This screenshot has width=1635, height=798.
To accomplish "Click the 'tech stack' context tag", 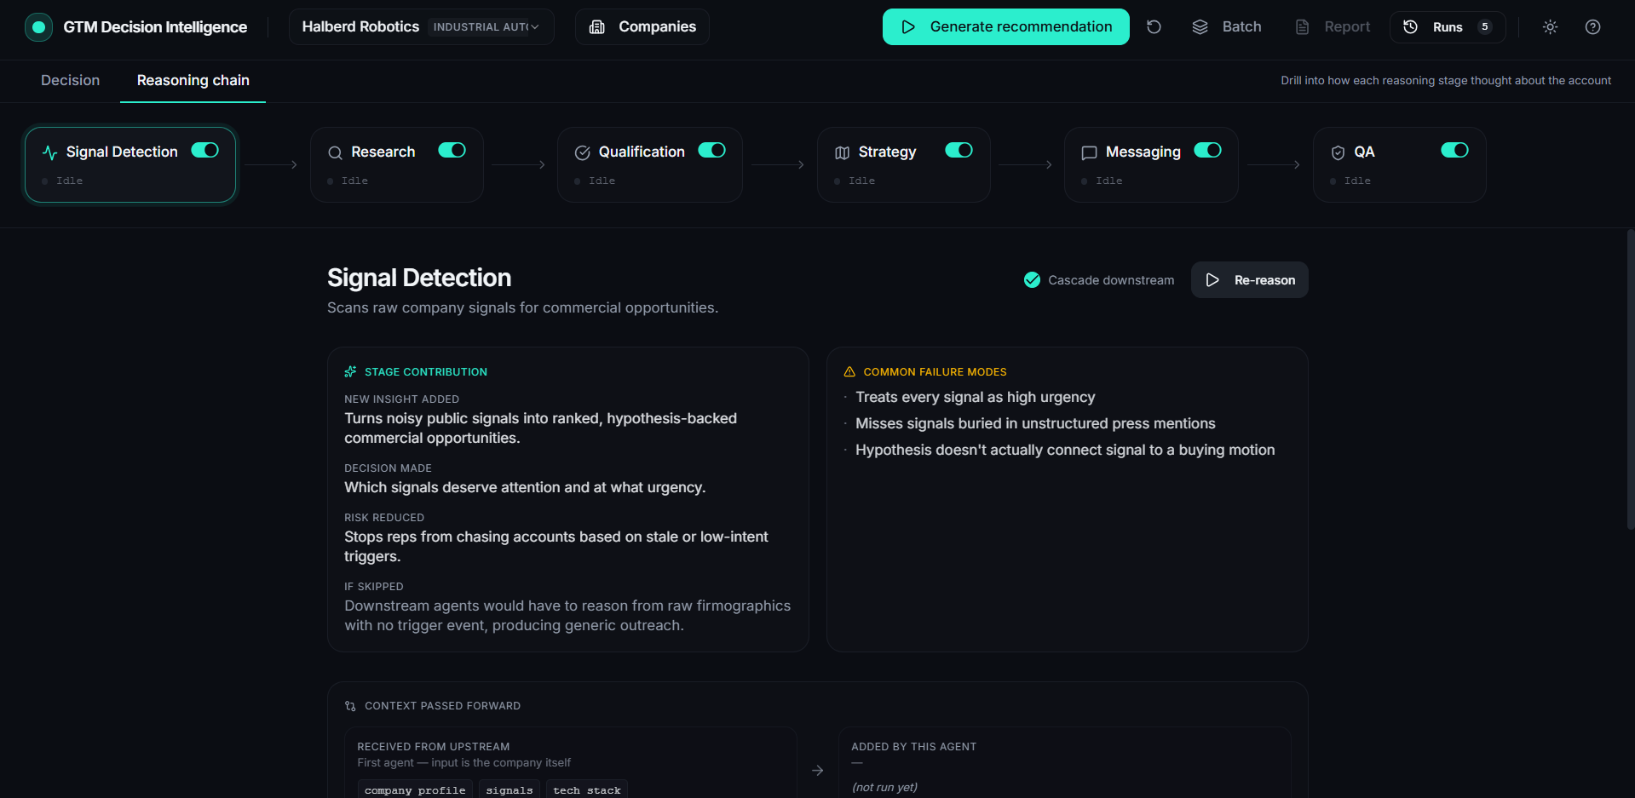I will click(x=587, y=790).
